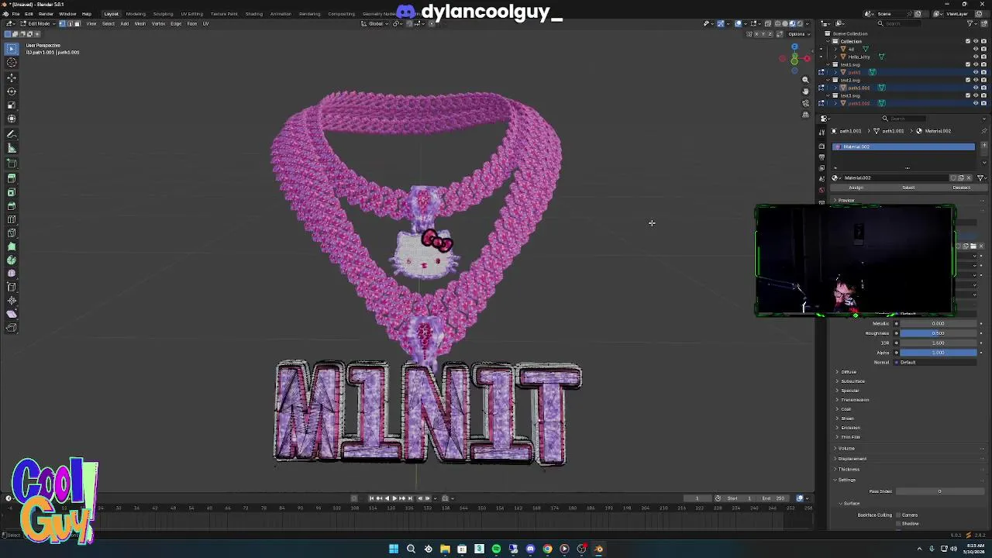992x558 pixels.
Task: Enable edge select mode
Action: [70, 23]
